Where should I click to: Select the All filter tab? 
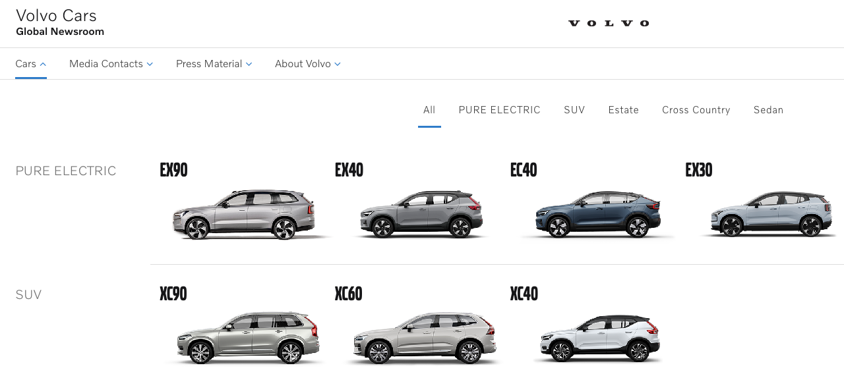click(x=429, y=110)
